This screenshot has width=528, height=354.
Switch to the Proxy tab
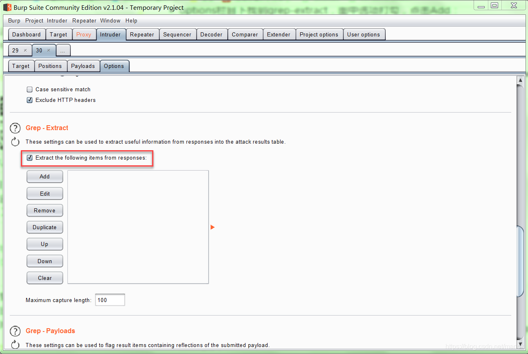(x=84, y=34)
